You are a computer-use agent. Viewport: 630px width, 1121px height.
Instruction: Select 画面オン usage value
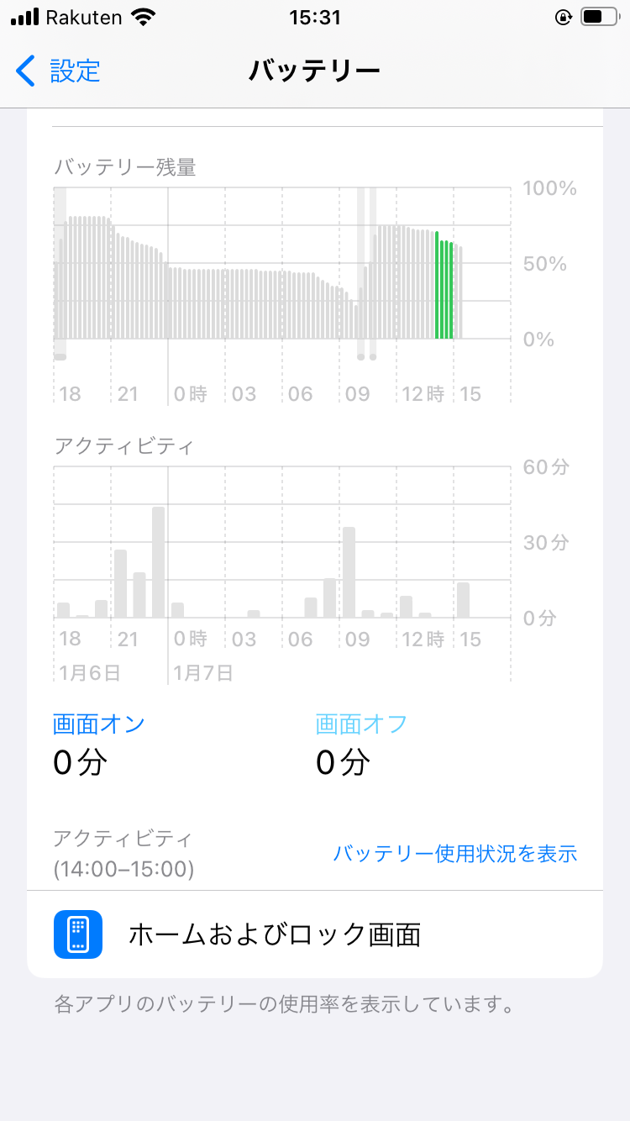[81, 762]
